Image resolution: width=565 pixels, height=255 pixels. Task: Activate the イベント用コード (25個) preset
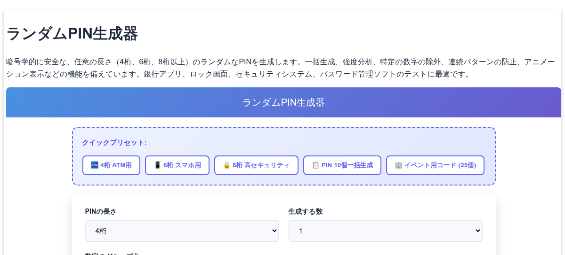435,165
